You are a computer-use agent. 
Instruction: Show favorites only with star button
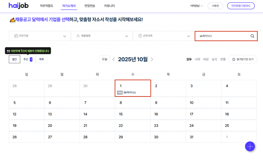point(243,59)
